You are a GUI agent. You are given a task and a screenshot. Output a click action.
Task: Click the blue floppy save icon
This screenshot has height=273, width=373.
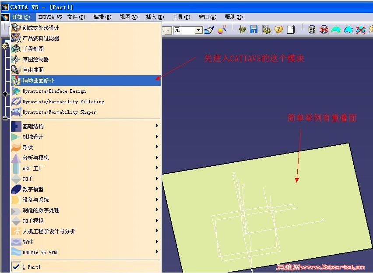[x=254, y=29]
